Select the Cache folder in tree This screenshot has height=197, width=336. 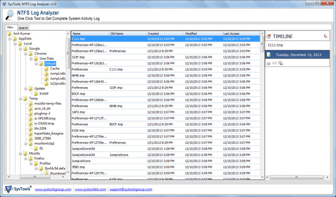(x=54, y=68)
